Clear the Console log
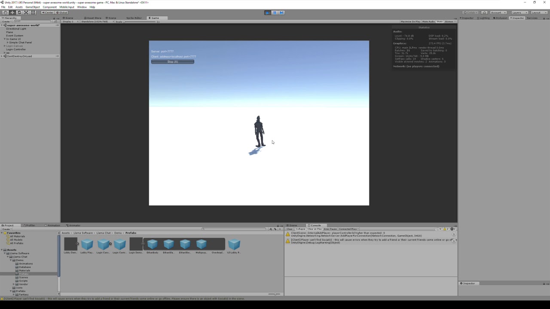550x309 pixels. click(290, 229)
